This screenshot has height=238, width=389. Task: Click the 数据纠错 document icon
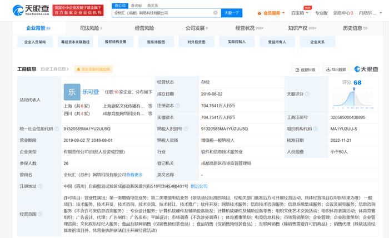(297, 70)
